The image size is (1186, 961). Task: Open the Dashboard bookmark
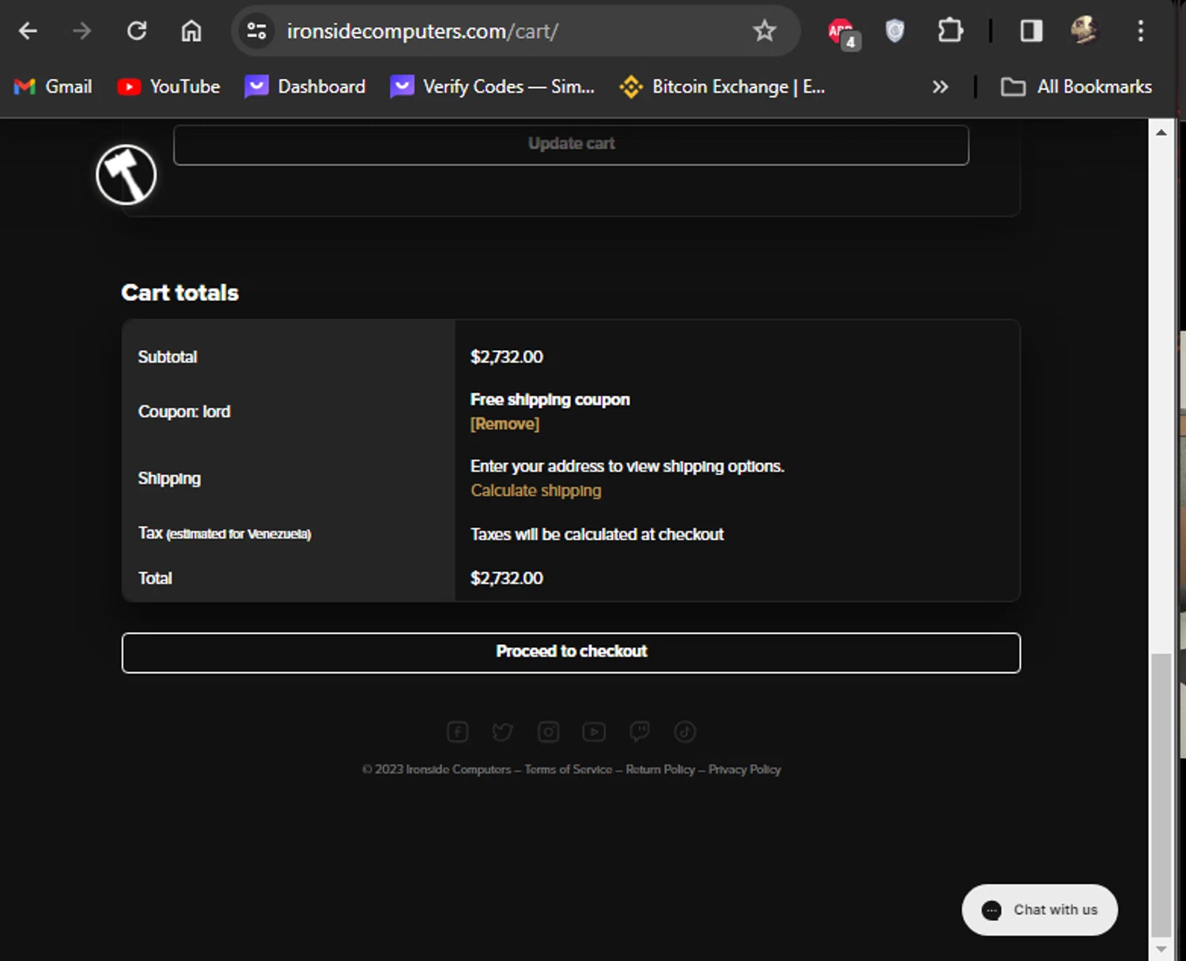pos(305,87)
